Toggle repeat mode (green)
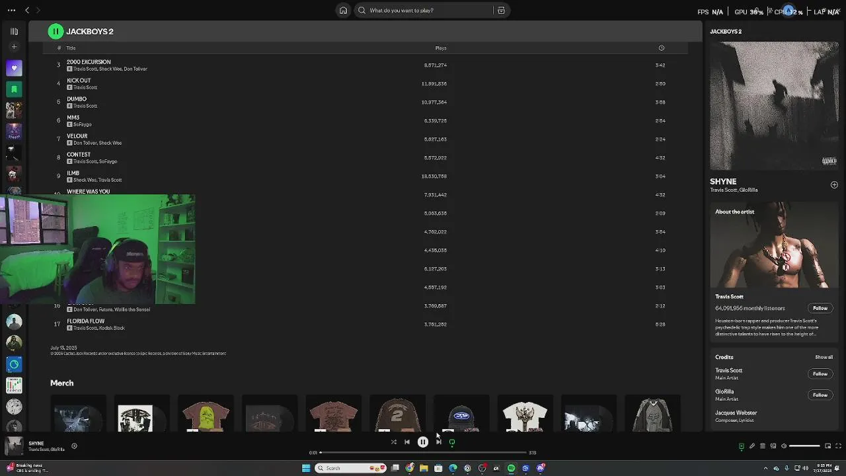This screenshot has width=846, height=476. (452, 442)
